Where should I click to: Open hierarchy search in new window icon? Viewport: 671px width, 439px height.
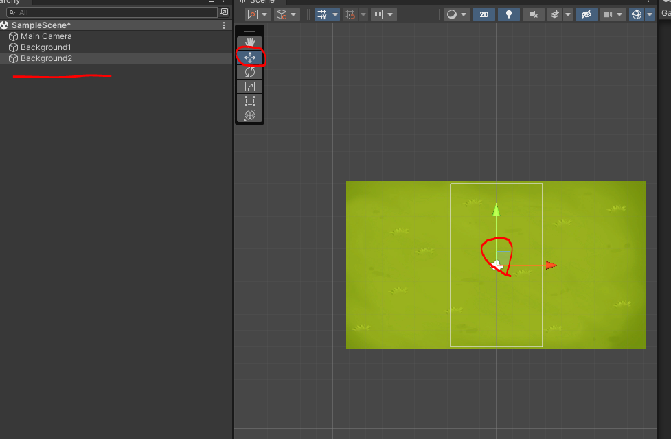coord(224,12)
